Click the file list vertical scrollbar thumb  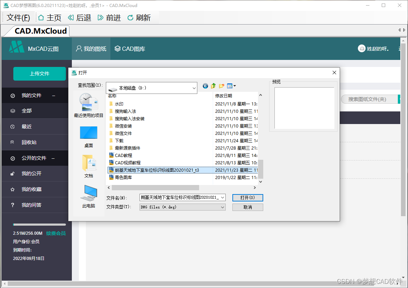click(260, 169)
